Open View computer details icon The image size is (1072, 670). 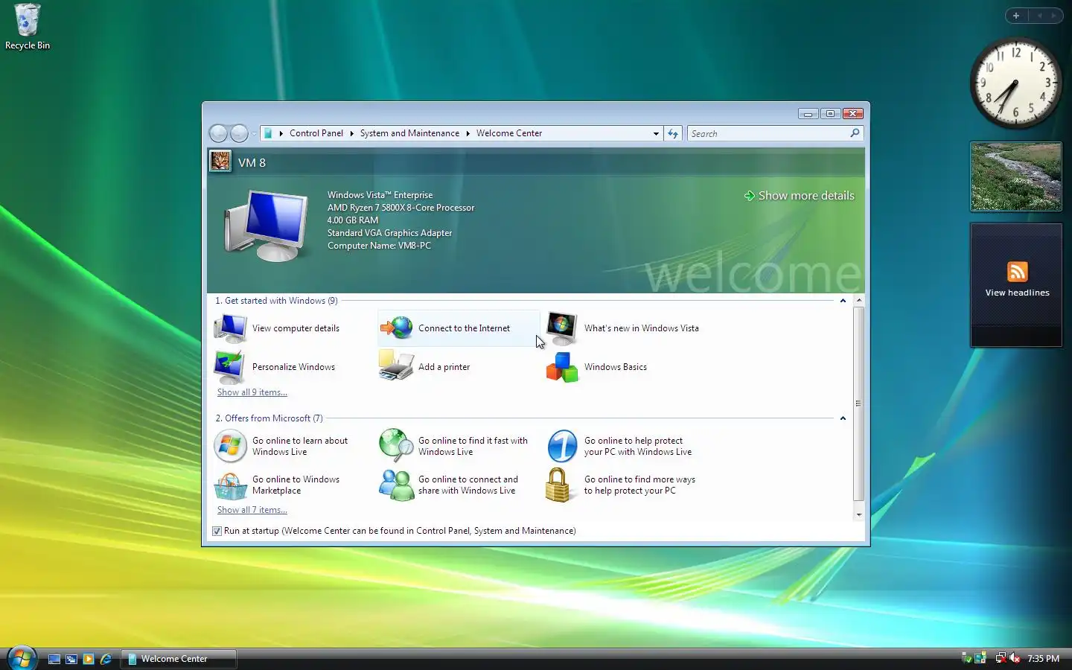point(230,328)
